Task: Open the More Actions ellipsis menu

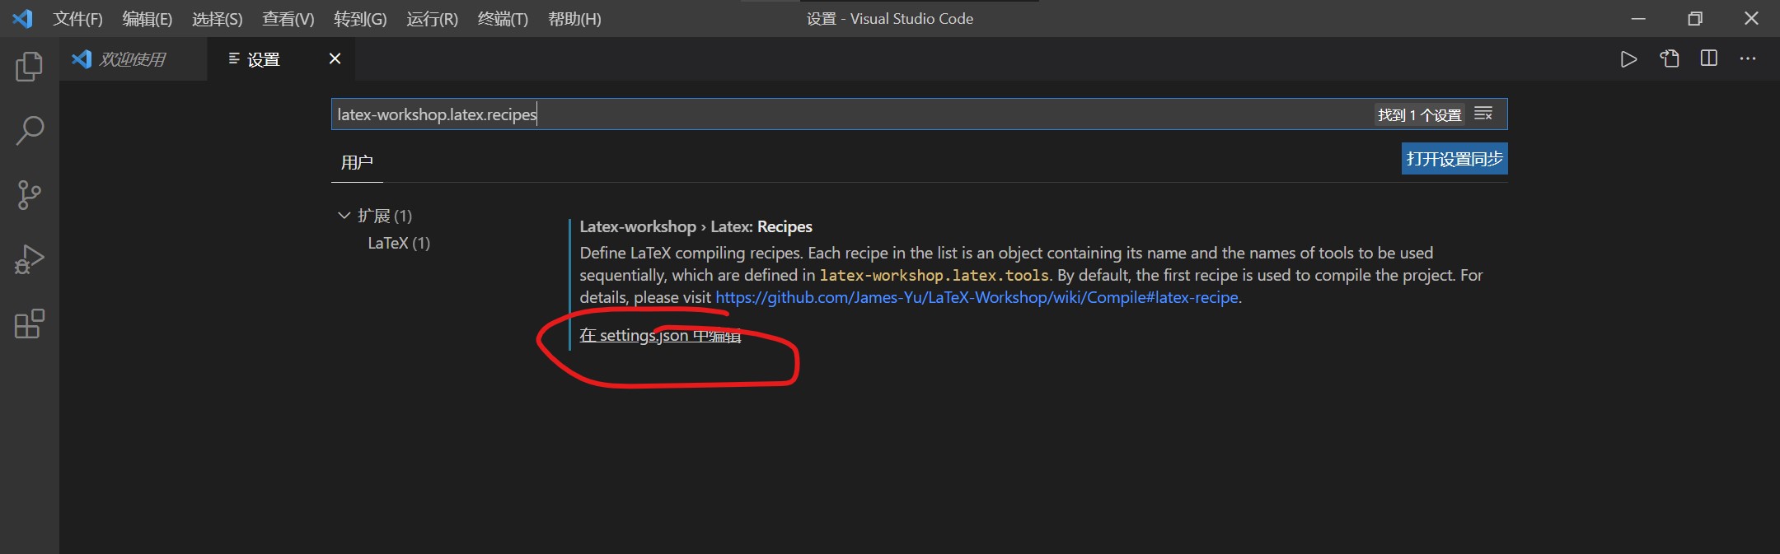Action: (1748, 58)
